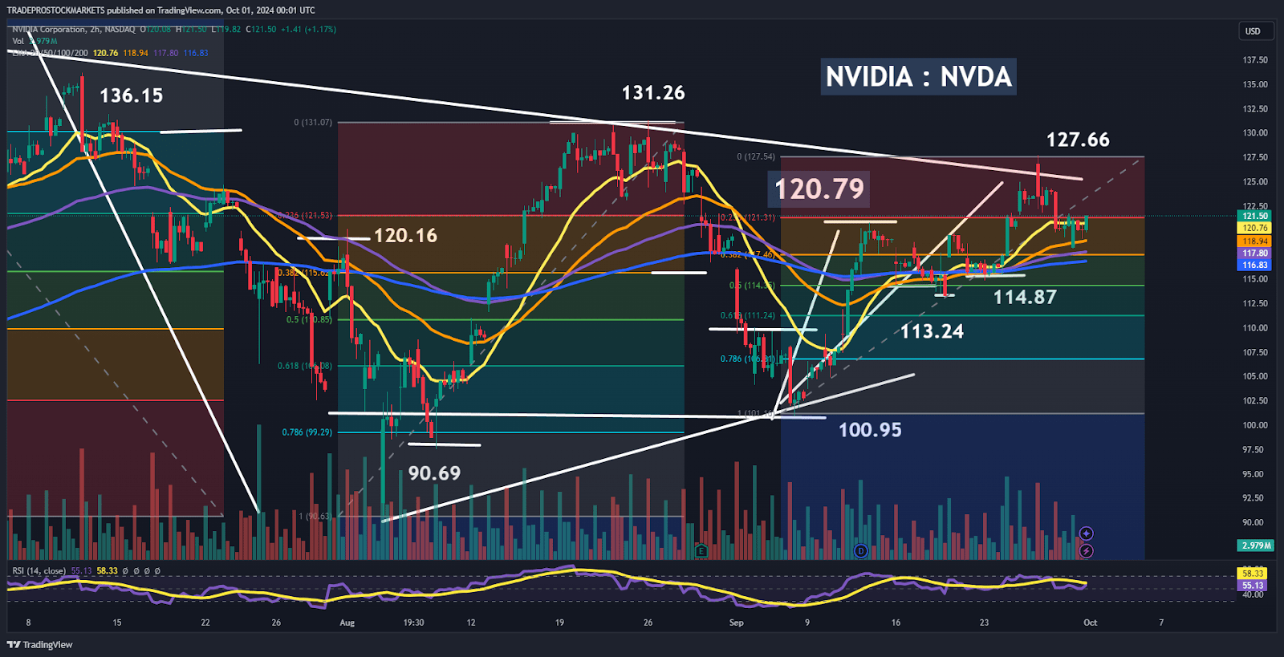
Task: Select the large 120.79 price annotation
Action: (x=819, y=189)
